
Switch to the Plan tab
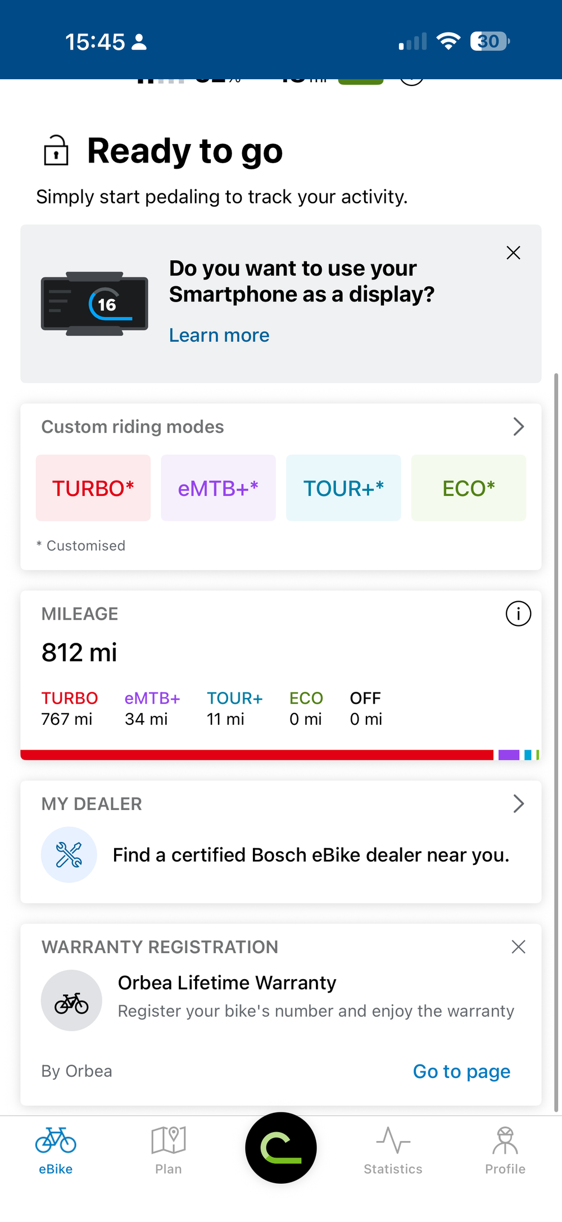(169, 1151)
